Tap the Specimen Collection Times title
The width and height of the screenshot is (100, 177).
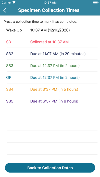coord(49,10)
